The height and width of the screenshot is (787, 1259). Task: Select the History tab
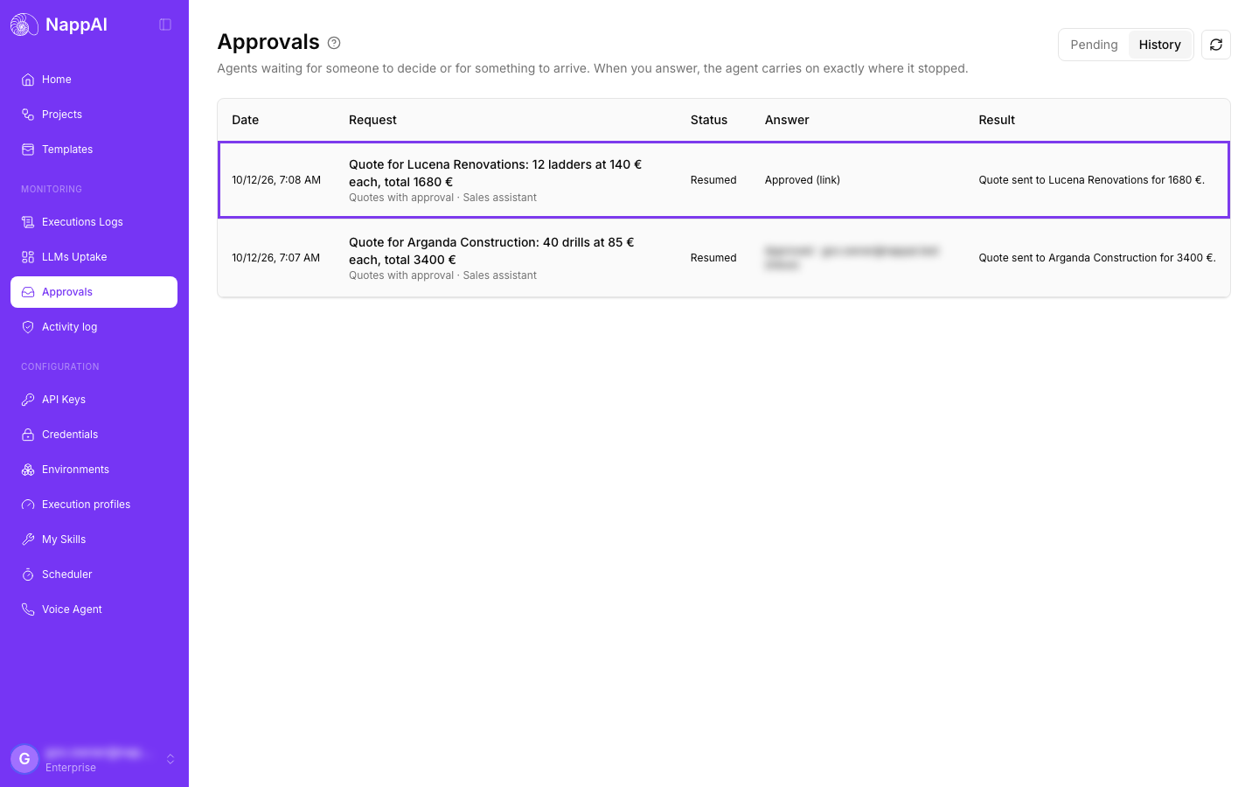pos(1159,45)
